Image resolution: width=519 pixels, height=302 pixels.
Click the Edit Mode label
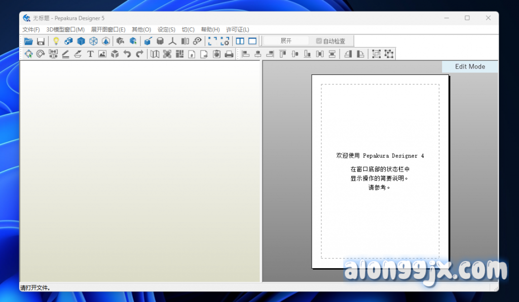[x=470, y=67]
